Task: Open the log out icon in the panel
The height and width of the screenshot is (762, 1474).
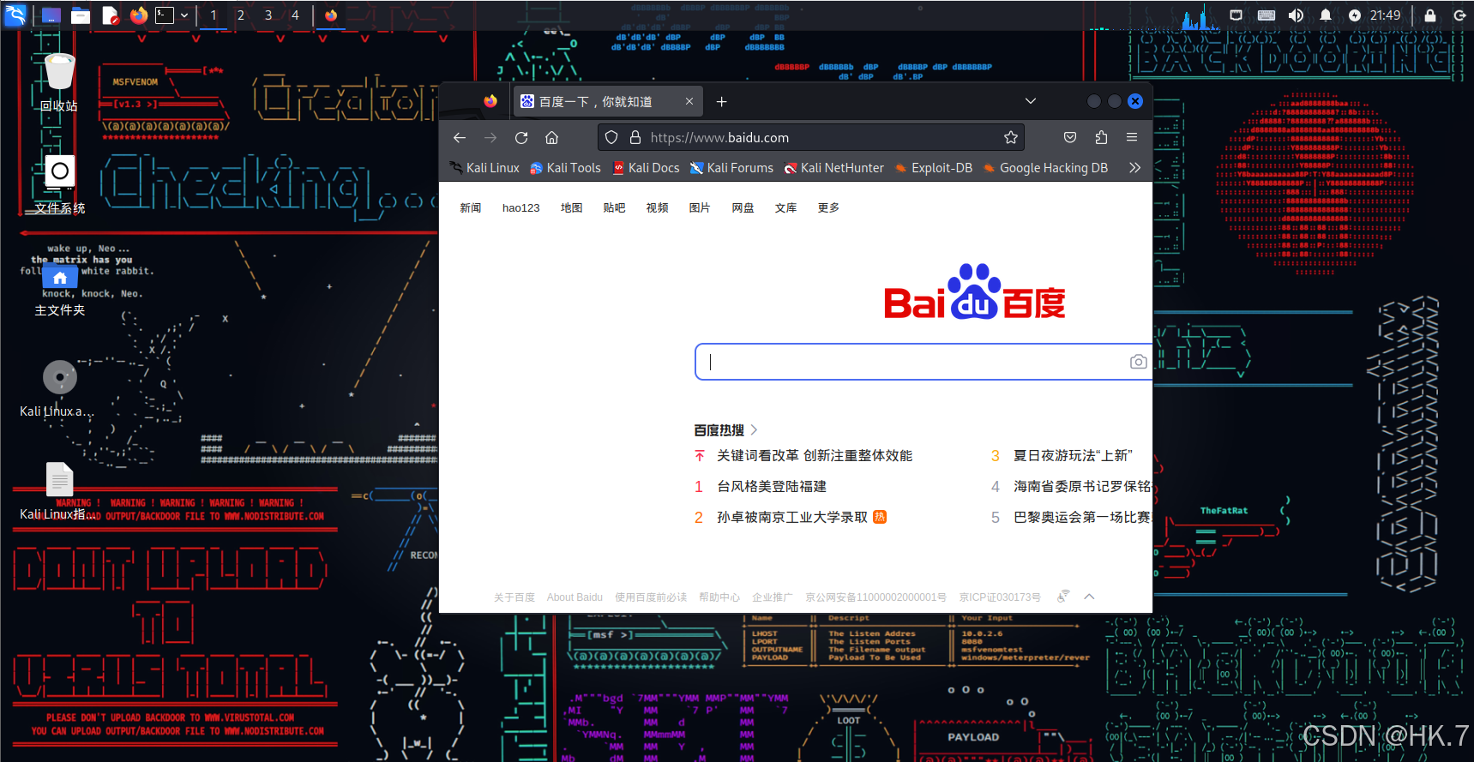Action: 1459,15
